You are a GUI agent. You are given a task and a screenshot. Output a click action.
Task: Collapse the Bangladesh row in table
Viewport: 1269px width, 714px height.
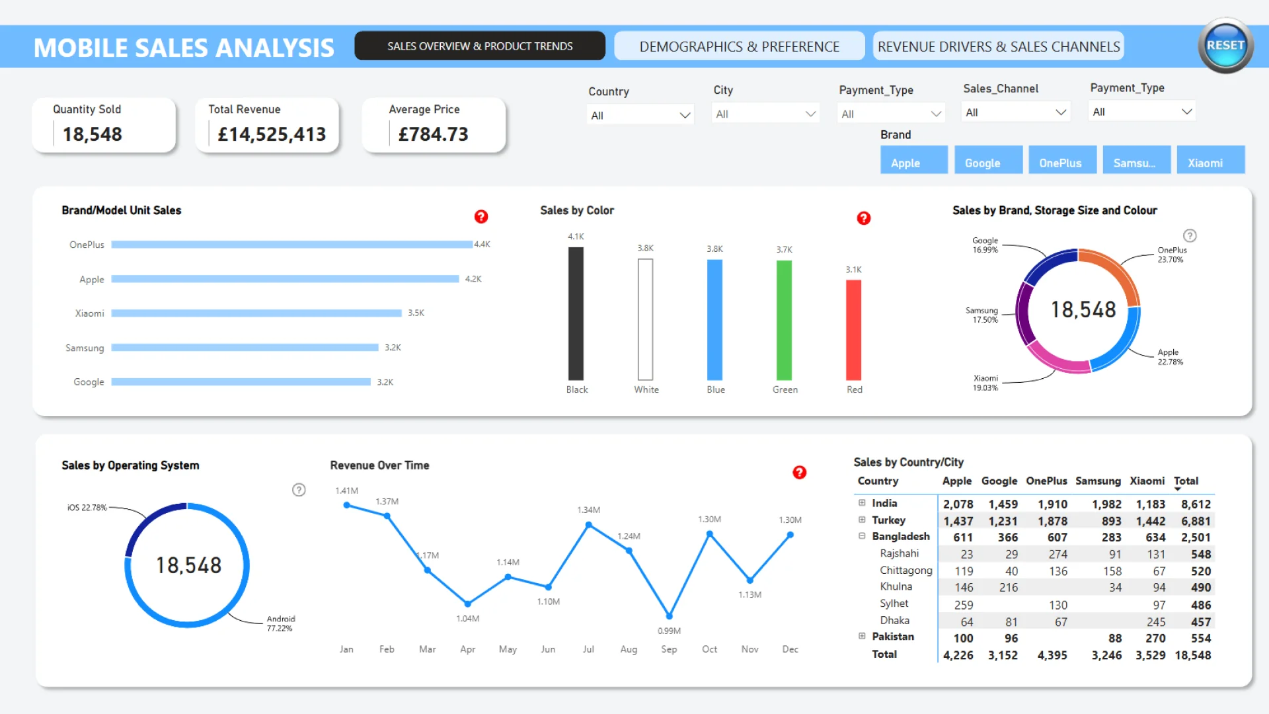pyautogui.click(x=862, y=536)
